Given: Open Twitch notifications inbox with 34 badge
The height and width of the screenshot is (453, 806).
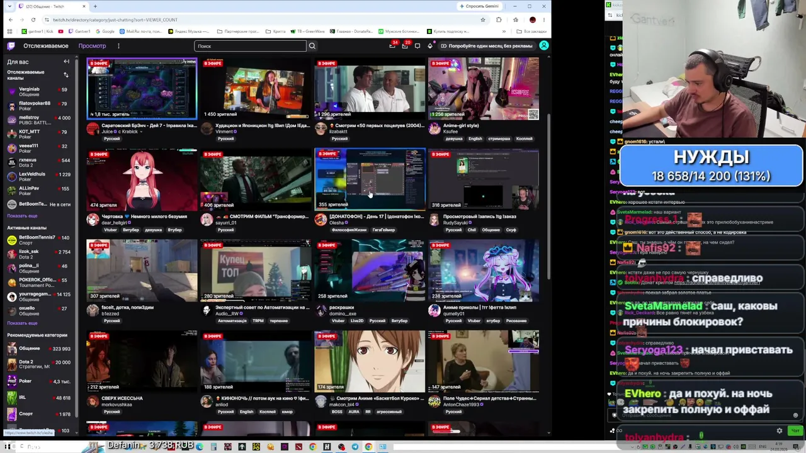Looking at the screenshot, I should [x=392, y=46].
